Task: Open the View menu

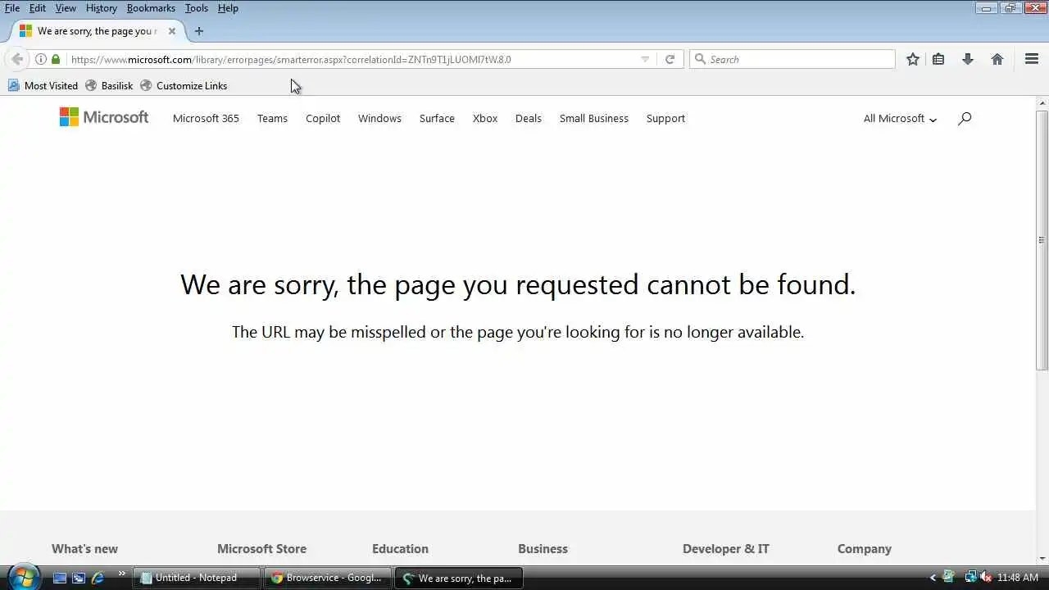Action: [x=66, y=8]
